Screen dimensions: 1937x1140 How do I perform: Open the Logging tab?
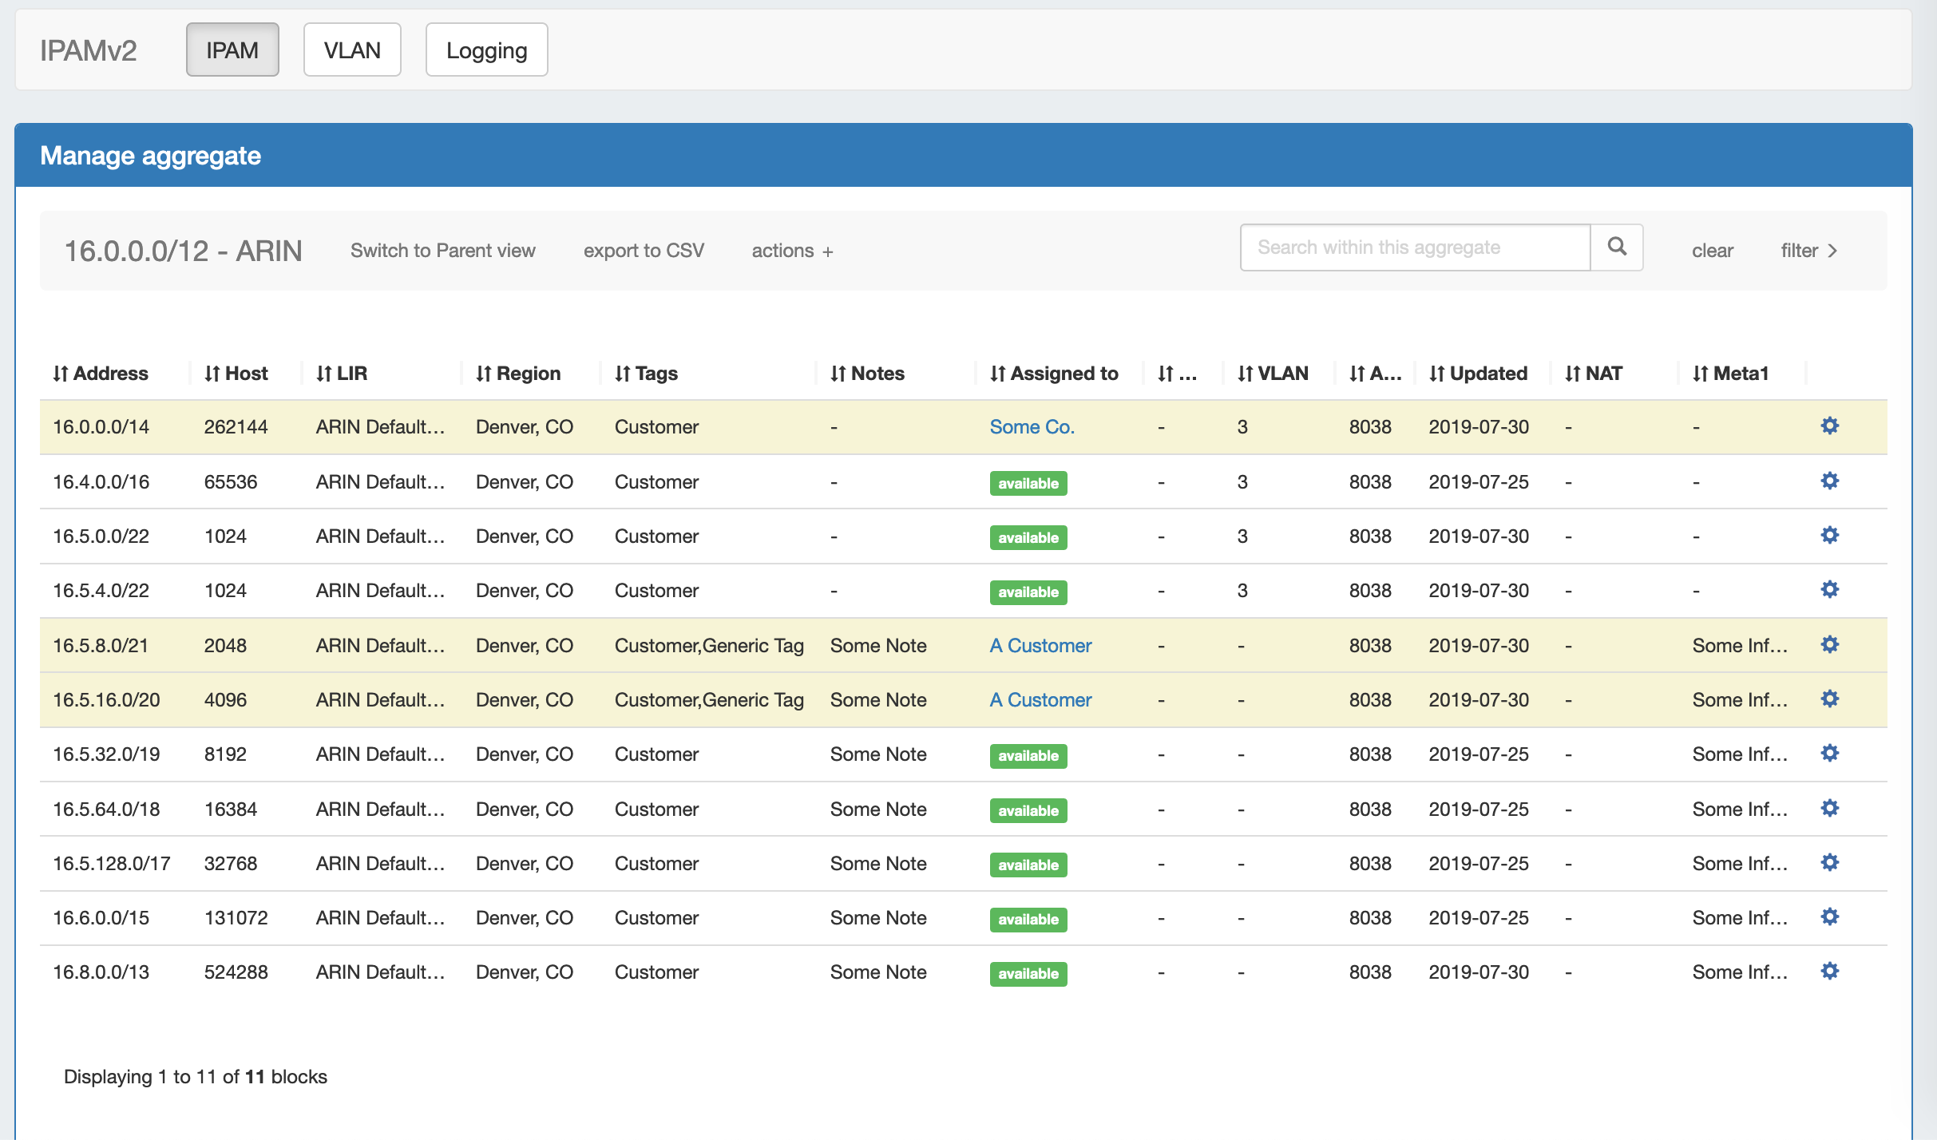[486, 50]
